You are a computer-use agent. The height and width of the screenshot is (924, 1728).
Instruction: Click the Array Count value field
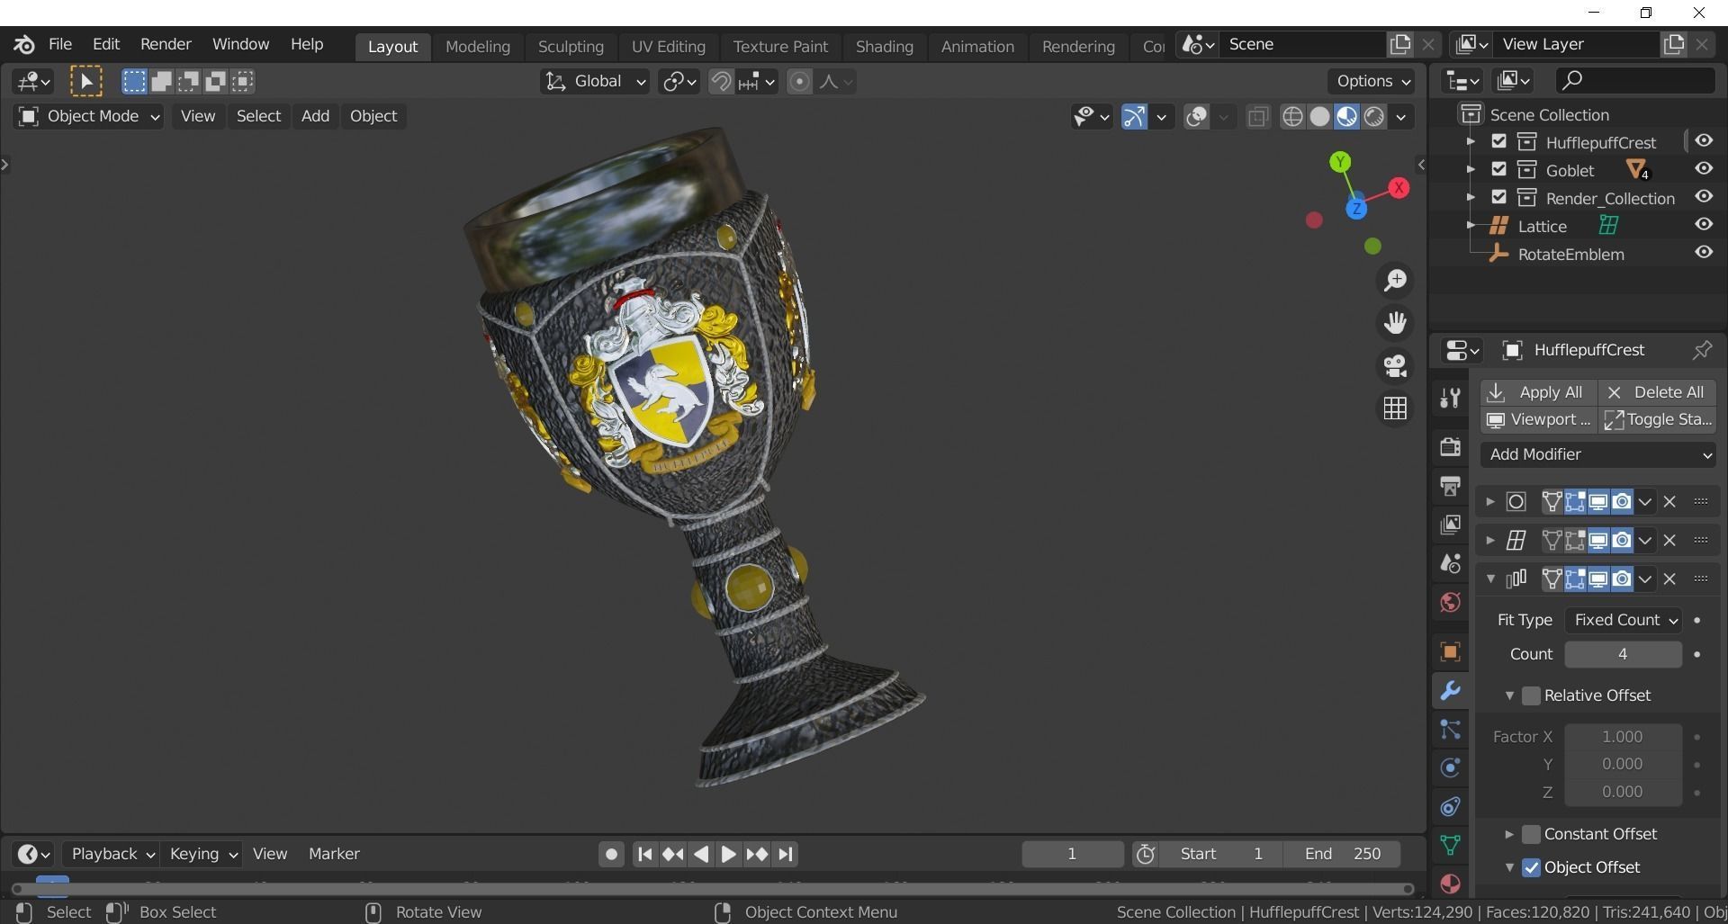pyautogui.click(x=1623, y=655)
